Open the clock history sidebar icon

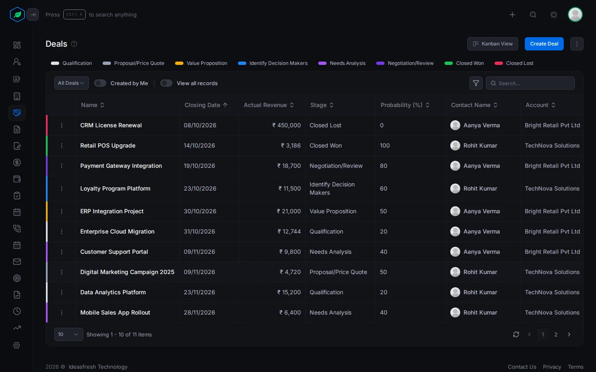[17, 311]
